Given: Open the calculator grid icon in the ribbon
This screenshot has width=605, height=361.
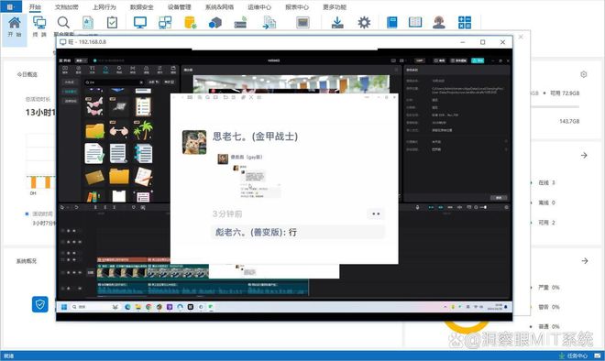Looking at the screenshot, I should click(x=465, y=23).
